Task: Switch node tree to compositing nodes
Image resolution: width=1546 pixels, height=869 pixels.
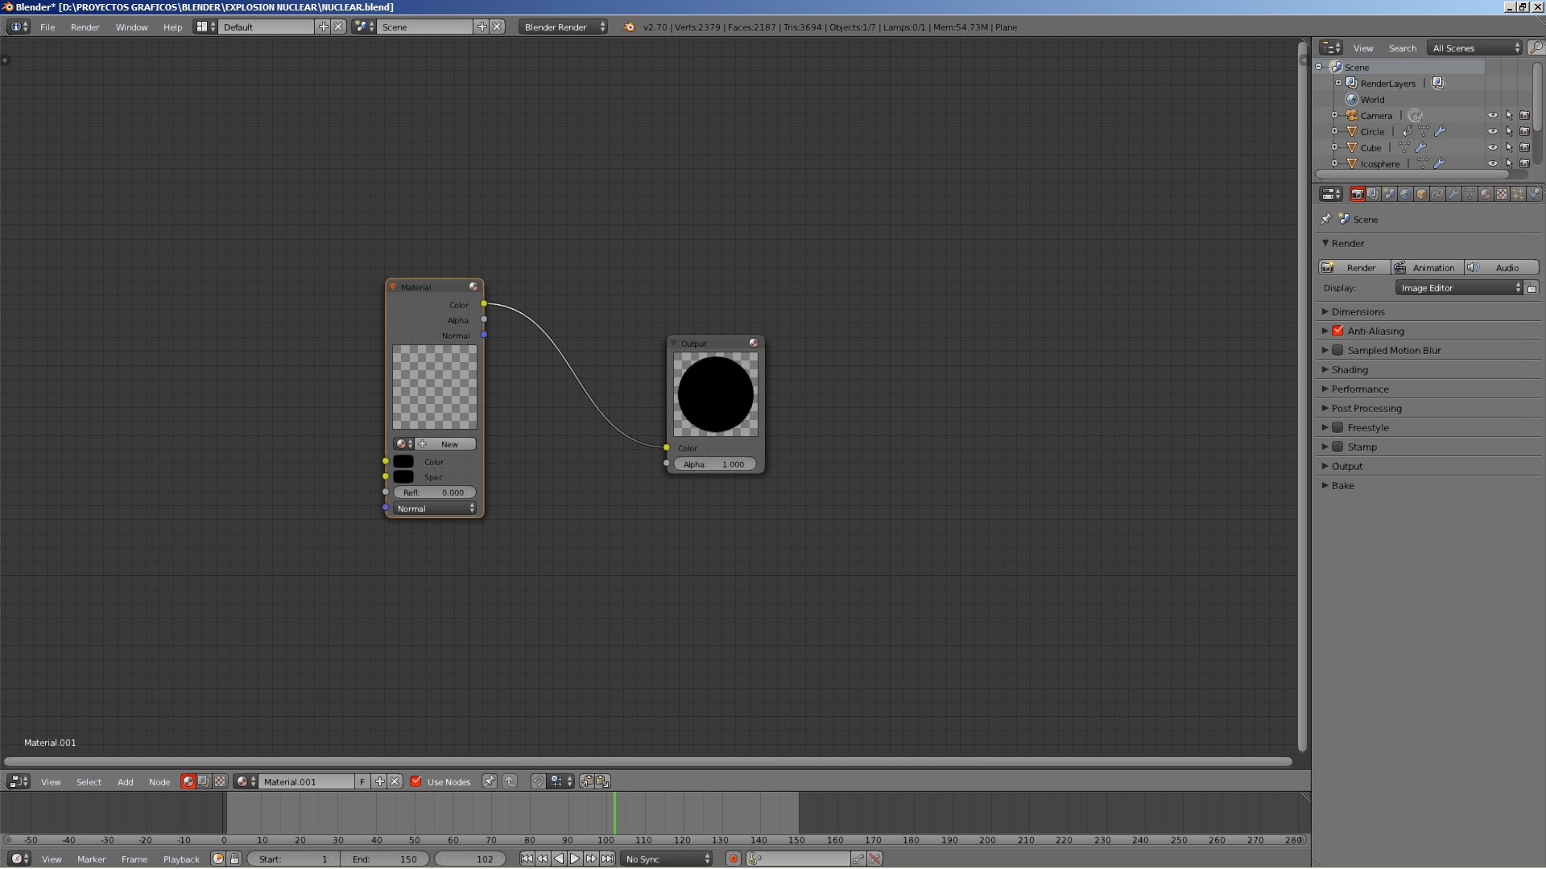Action: (204, 781)
